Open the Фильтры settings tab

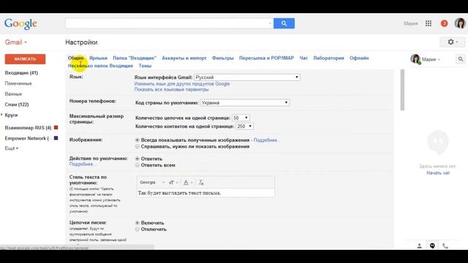(222, 58)
